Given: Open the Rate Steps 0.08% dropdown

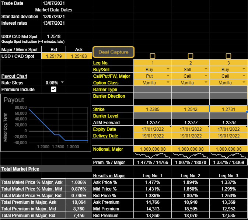Looking at the screenshot, I should tap(62, 83).
